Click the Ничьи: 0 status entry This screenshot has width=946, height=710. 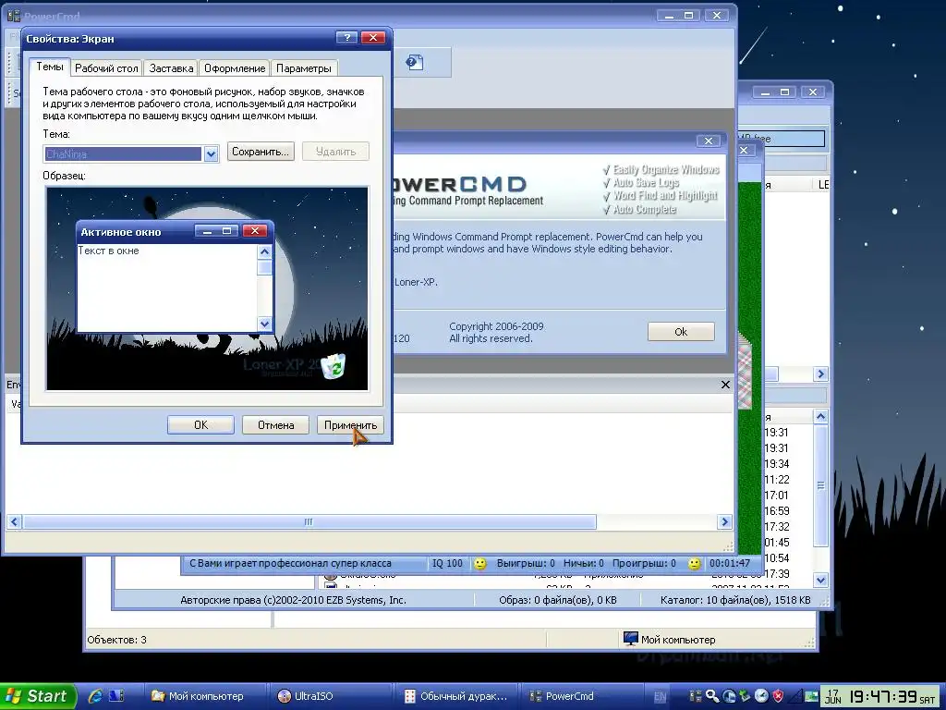(x=584, y=563)
